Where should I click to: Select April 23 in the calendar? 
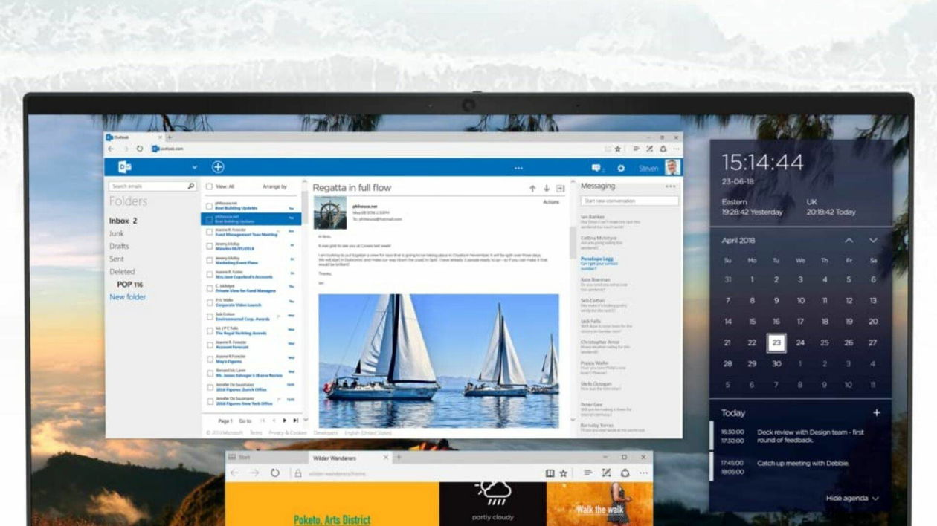pyautogui.click(x=776, y=342)
